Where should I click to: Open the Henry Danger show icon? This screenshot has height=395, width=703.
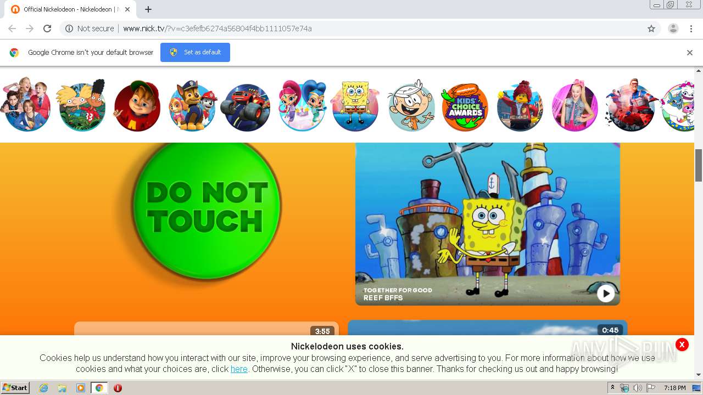(631, 106)
